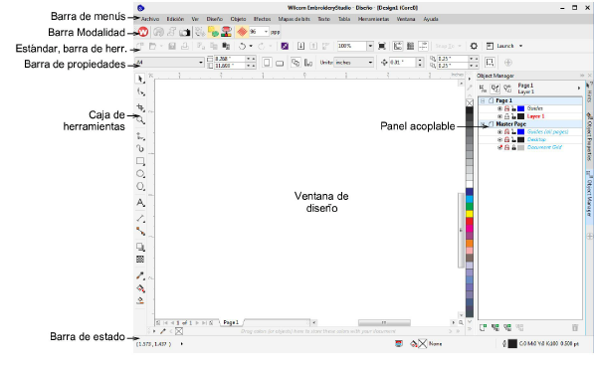Viewport: 594px width, 366px height.
Task: Click the New Master Layer icon
Action: [495, 328]
